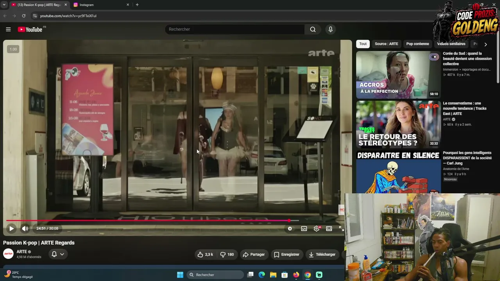This screenshot has width=500, height=281.
Task: Go forward in browser history
Action: click(14, 16)
